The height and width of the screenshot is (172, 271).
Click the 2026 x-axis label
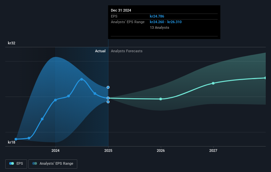pos(161,150)
